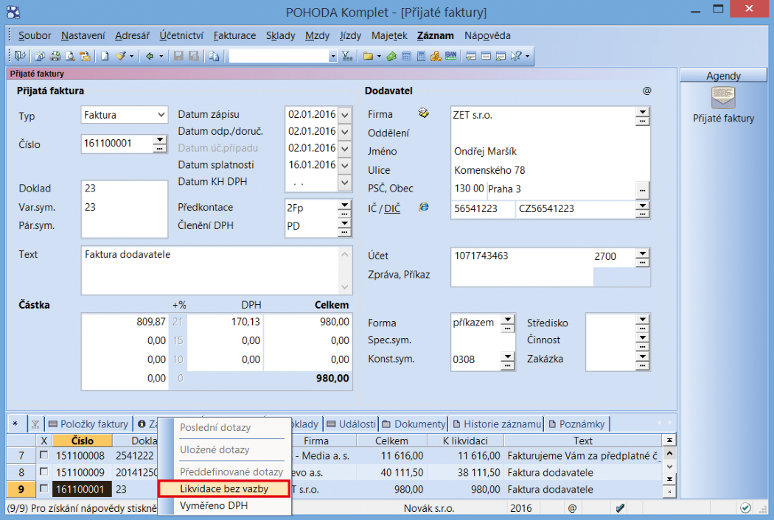Viewport: 774px width, 520px height.
Task: Click the Internet Explorer icon next to IČ / DIČ
Action: (424, 208)
